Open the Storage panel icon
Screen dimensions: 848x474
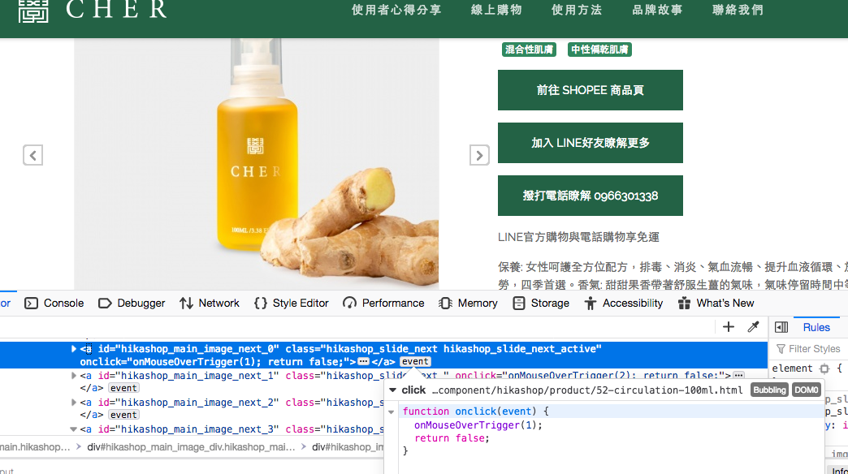(519, 304)
